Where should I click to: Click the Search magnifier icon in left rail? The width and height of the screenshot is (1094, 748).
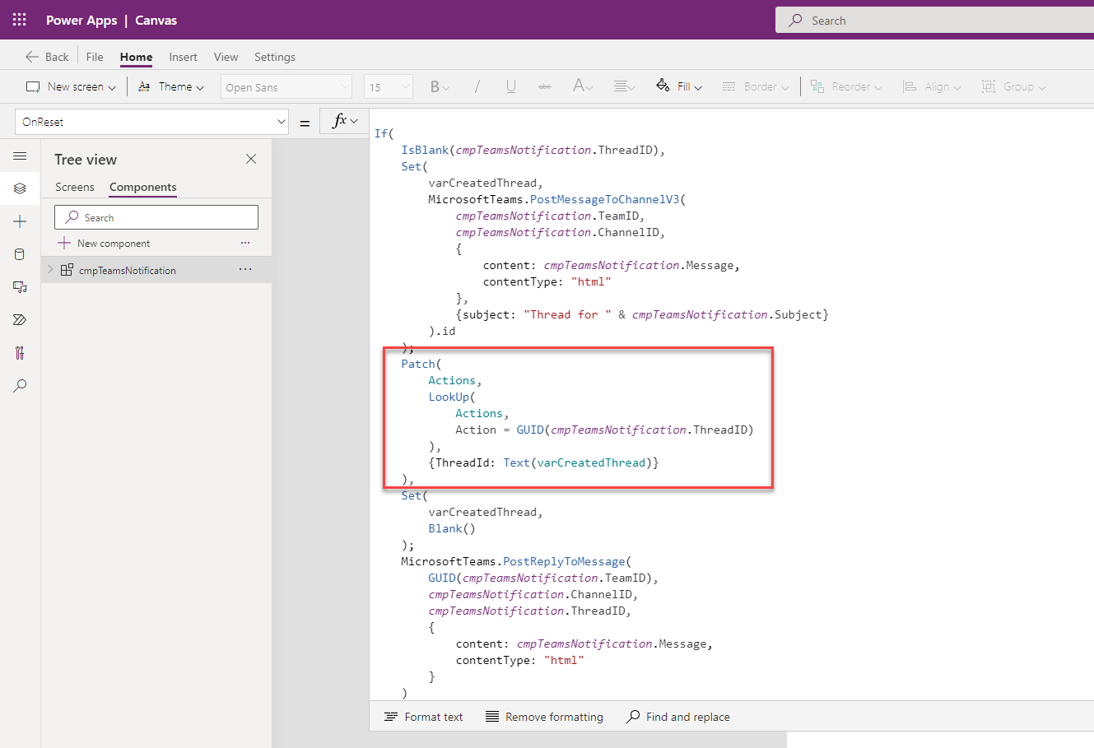(20, 386)
